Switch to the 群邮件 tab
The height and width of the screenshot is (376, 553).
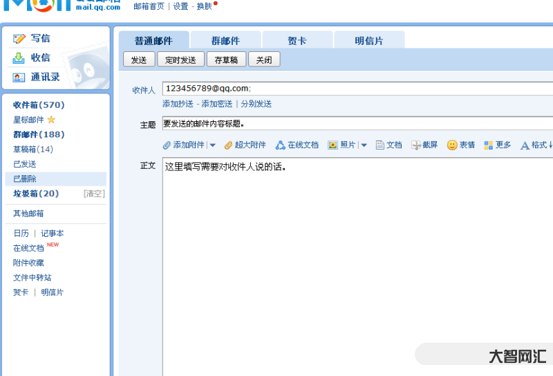tap(225, 41)
